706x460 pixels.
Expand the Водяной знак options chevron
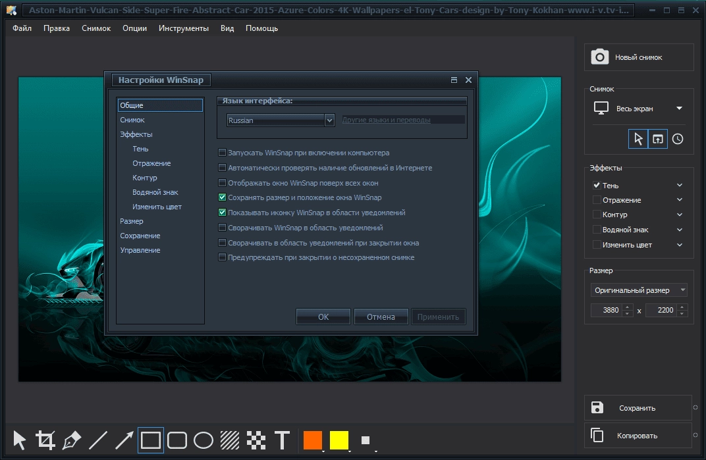(680, 230)
